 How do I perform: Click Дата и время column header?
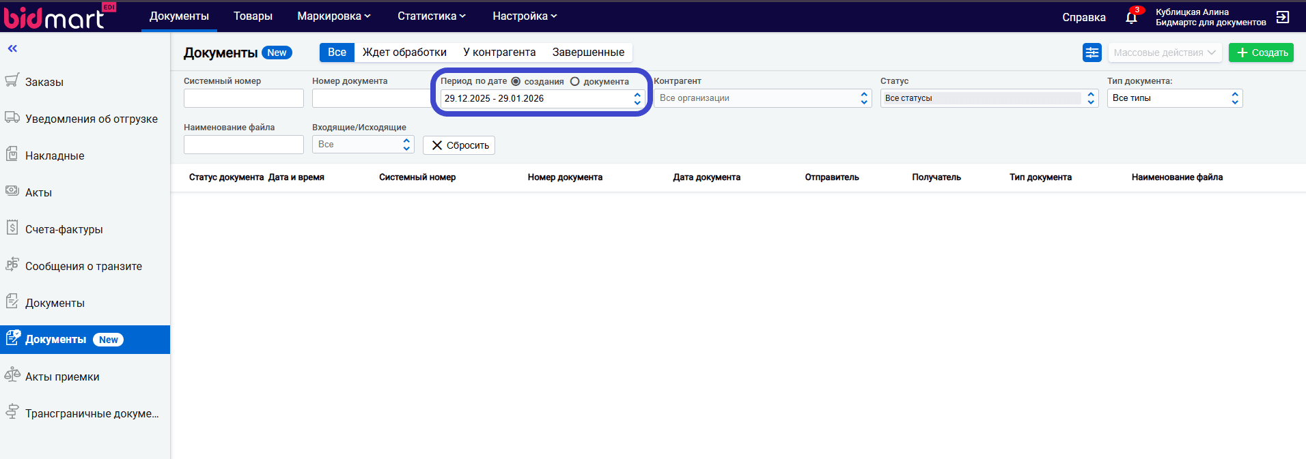pyautogui.click(x=296, y=177)
